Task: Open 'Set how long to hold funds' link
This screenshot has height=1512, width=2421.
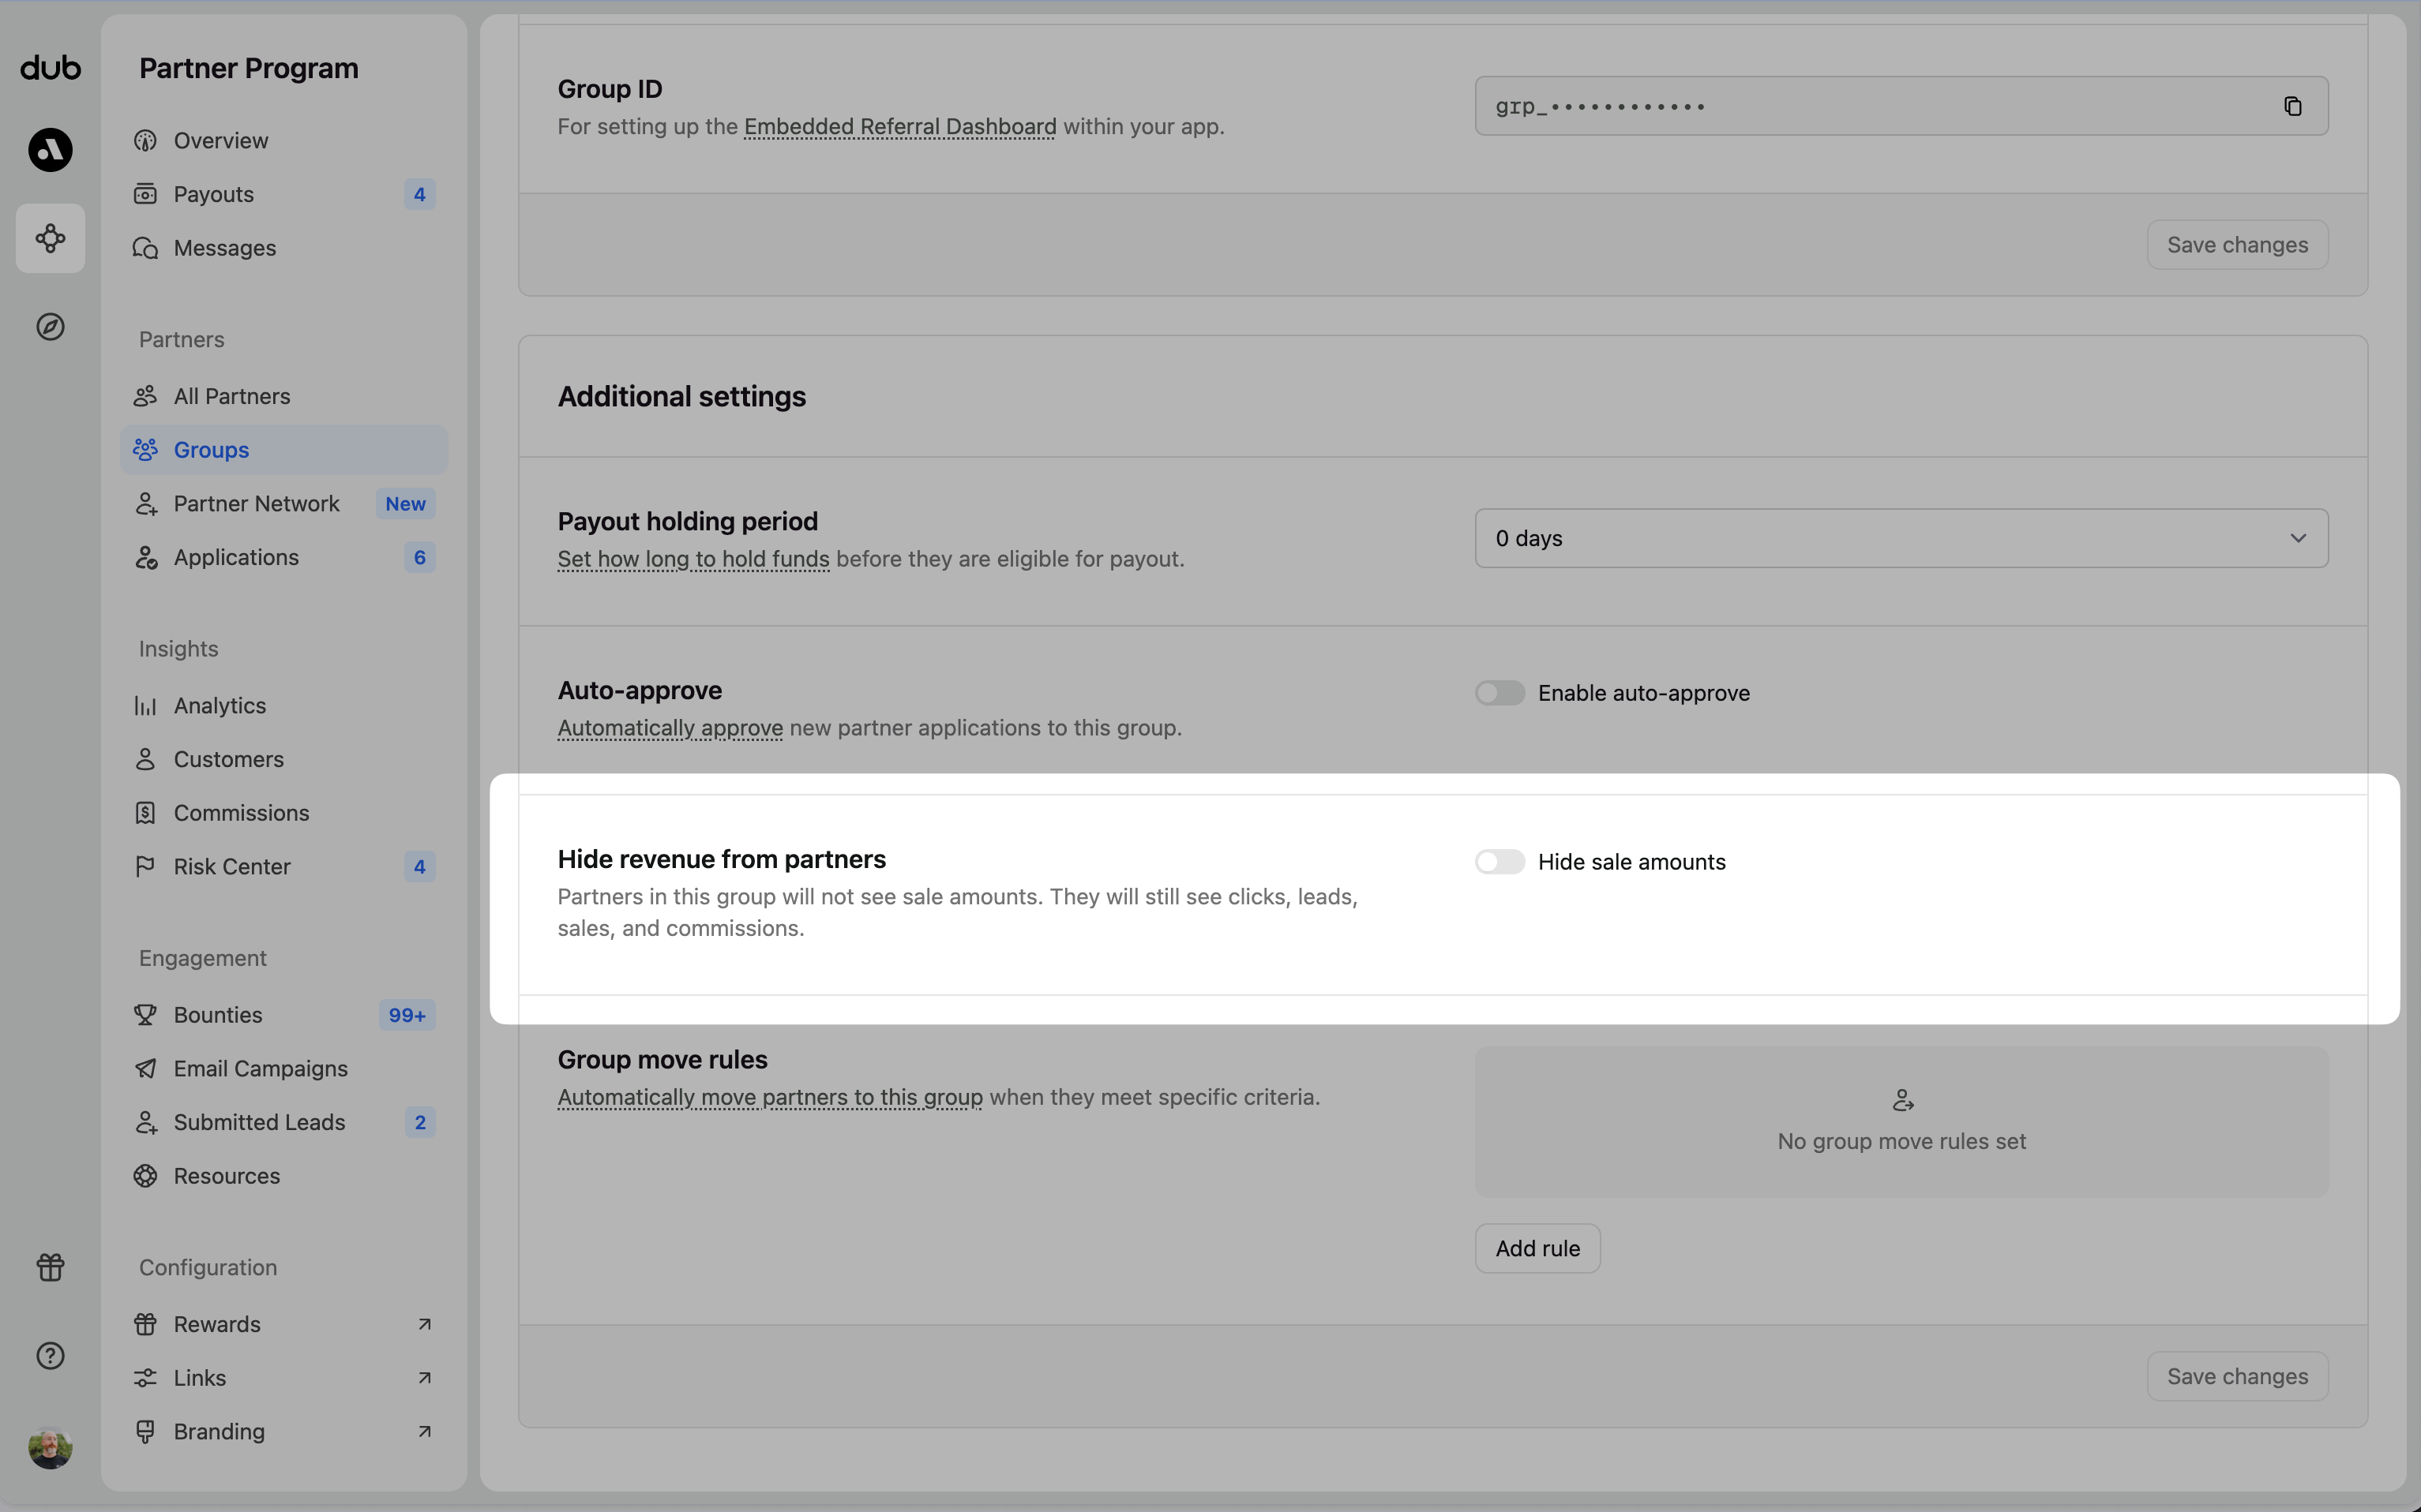Action: 693,559
